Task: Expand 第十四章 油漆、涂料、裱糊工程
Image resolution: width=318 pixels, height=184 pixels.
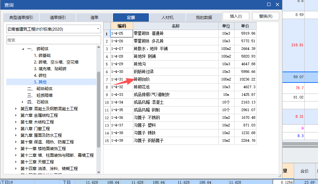Action: point(16,169)
